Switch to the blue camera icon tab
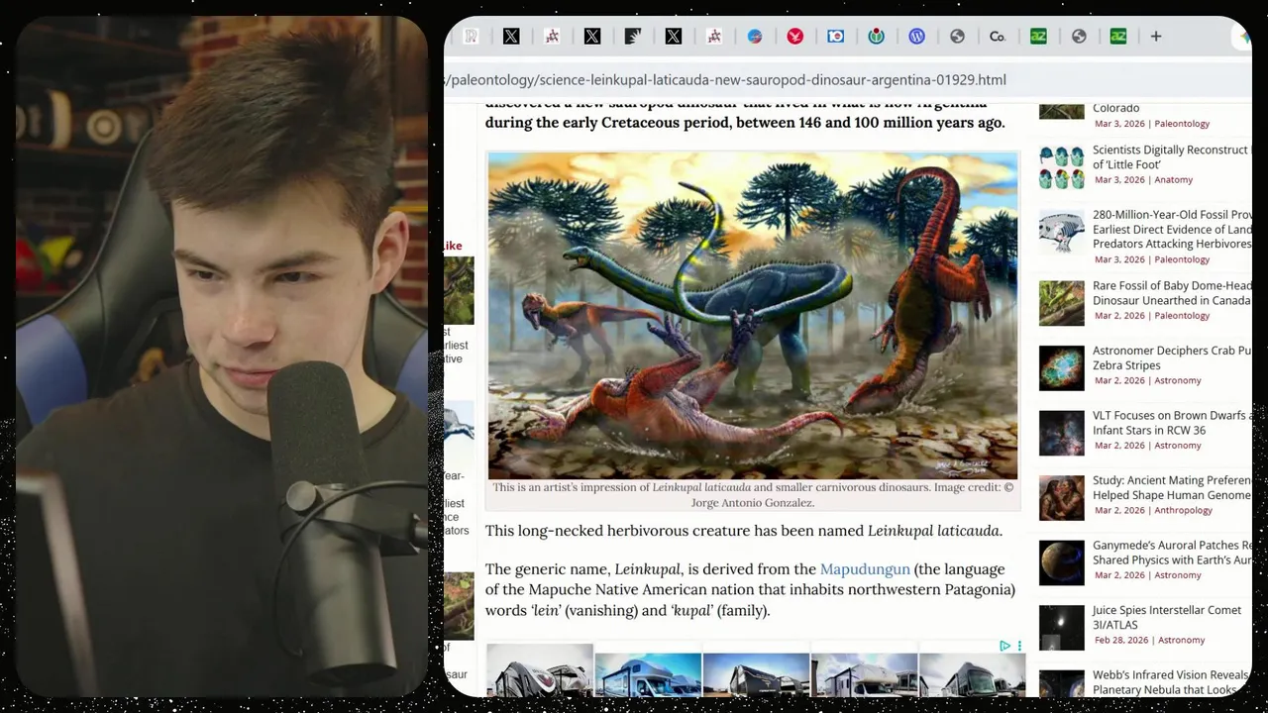This screenshot has width=1268, height=713. pyautogui.click(x=835, y=37)
